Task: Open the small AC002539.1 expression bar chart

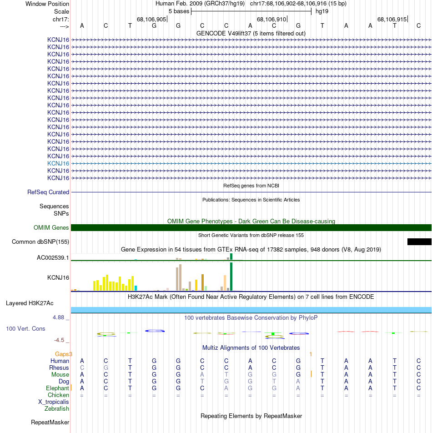Action: coord(157,257)
